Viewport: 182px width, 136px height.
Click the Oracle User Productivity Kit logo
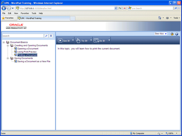click(x=16, y=26)
